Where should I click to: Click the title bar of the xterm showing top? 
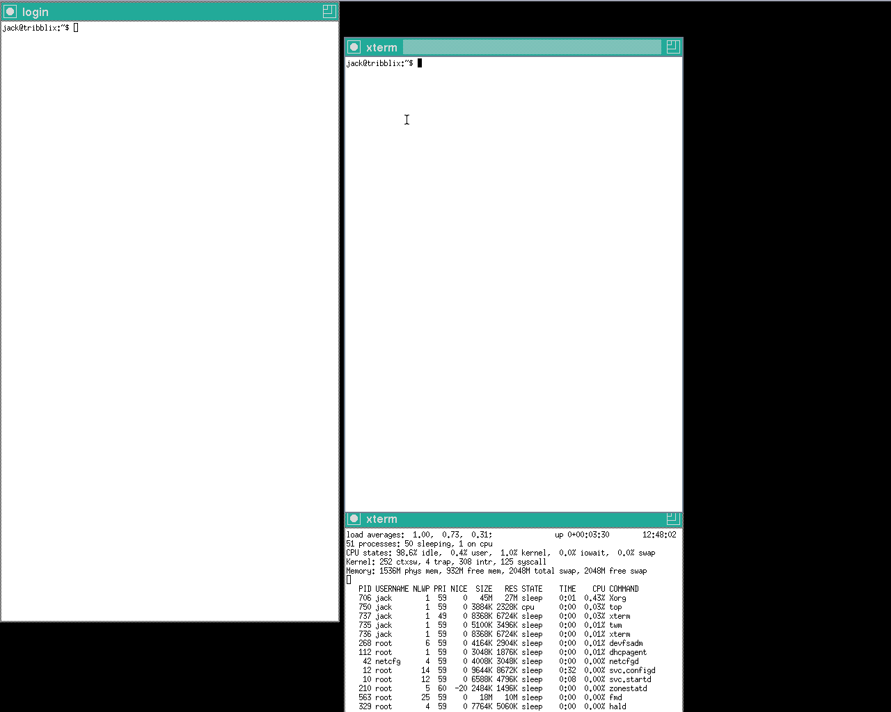(487, 519)
